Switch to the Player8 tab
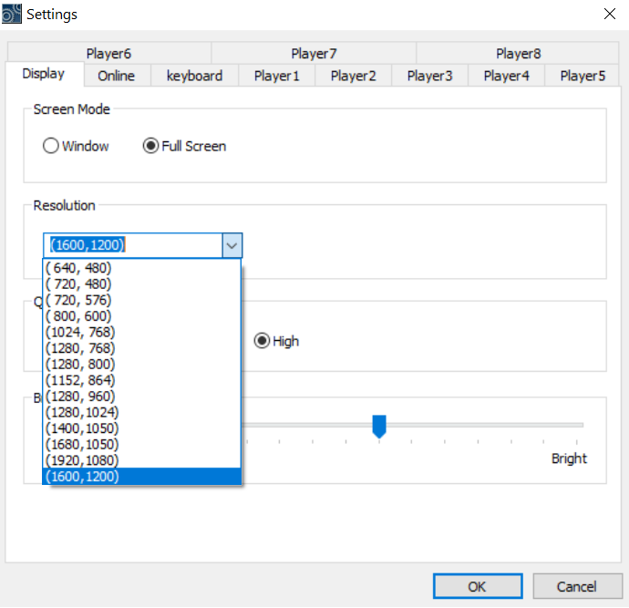Screen dimensions: 629x608 click(519, 54)
